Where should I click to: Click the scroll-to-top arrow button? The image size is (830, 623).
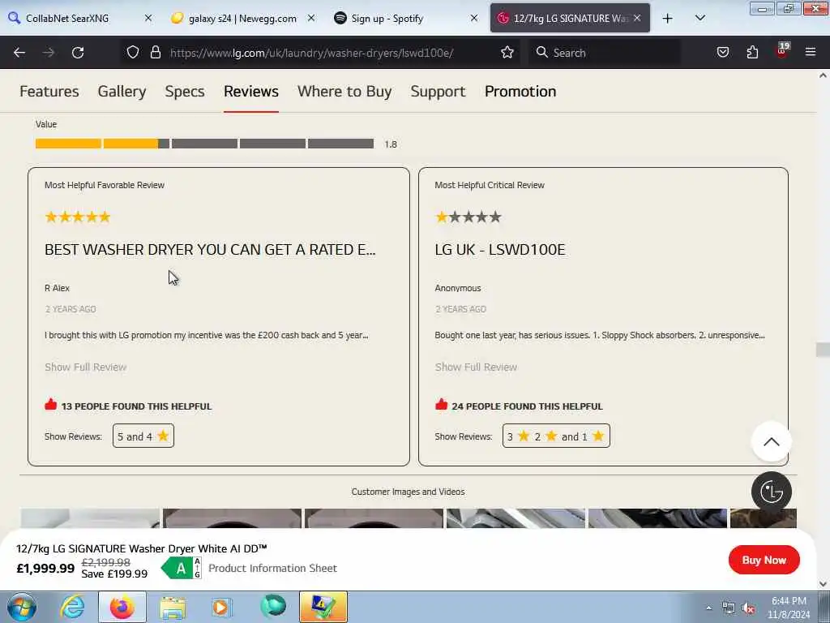point(772,441)
